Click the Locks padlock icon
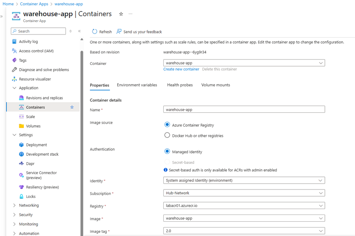This screenshot has width=355, height=236. [21, 197]
